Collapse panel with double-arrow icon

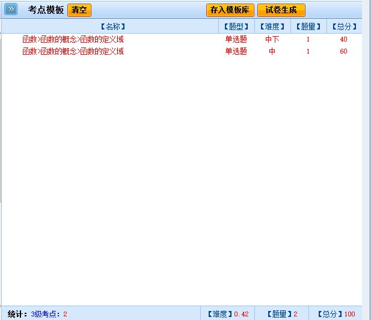tap(11, 10)
